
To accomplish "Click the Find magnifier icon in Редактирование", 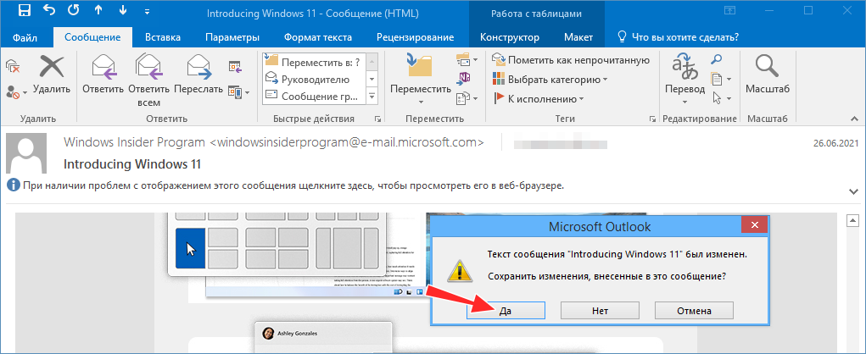I will pyautogui.click(x=717, y=59).
